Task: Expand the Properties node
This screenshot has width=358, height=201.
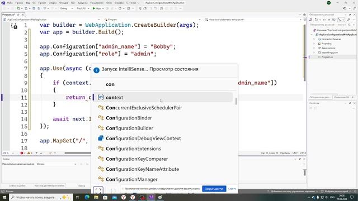Action: 314,44
